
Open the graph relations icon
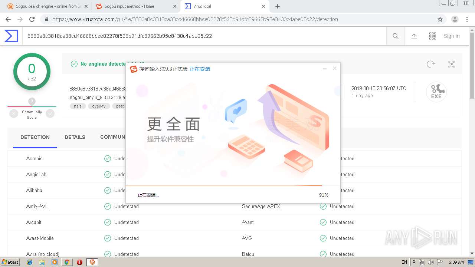click(452, 64)
